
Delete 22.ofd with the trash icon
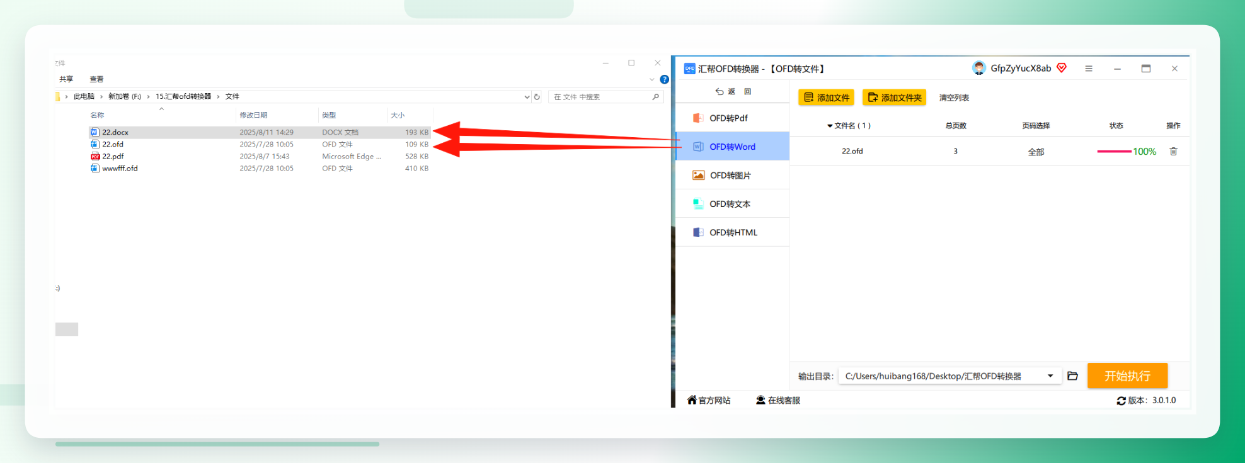[x=1173, y=152]
